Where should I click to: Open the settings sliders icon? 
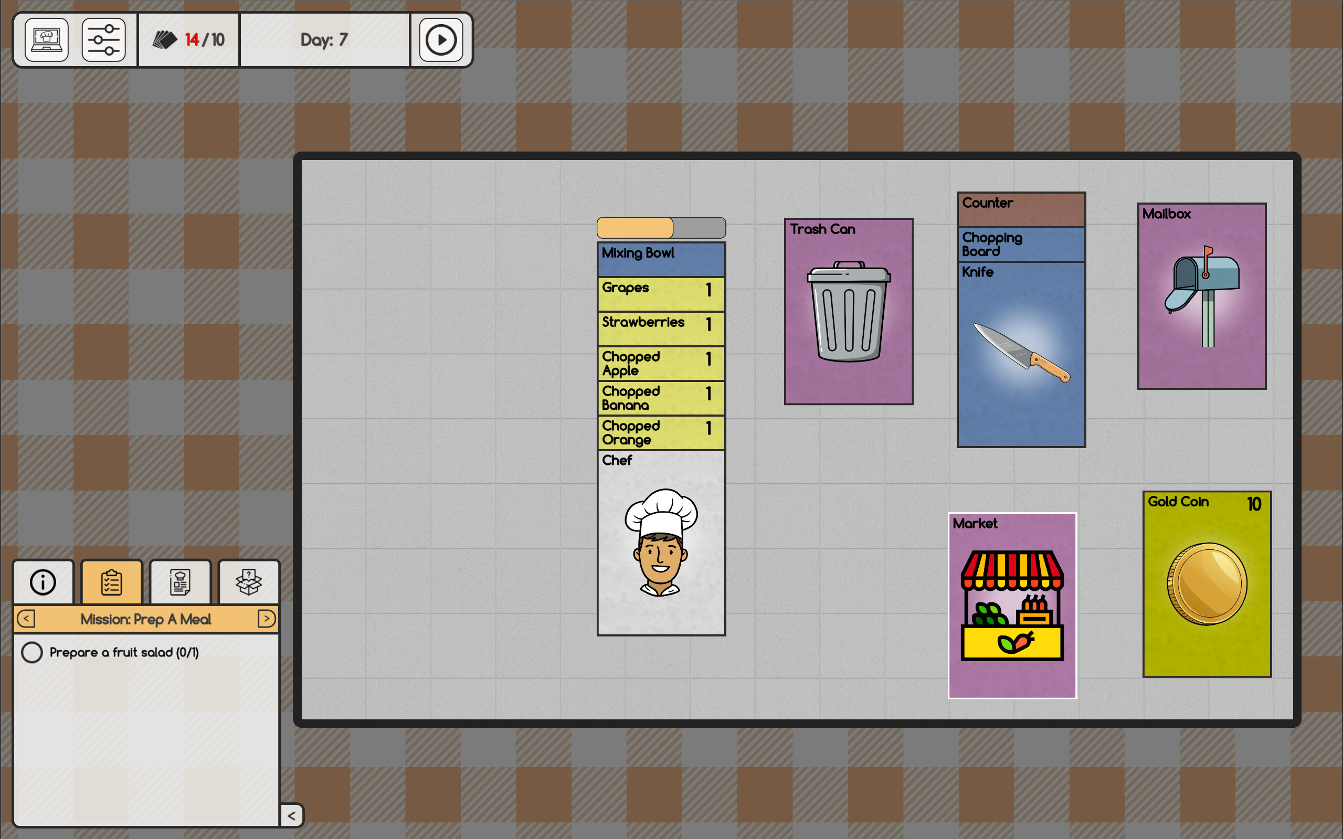coord(104,39)
